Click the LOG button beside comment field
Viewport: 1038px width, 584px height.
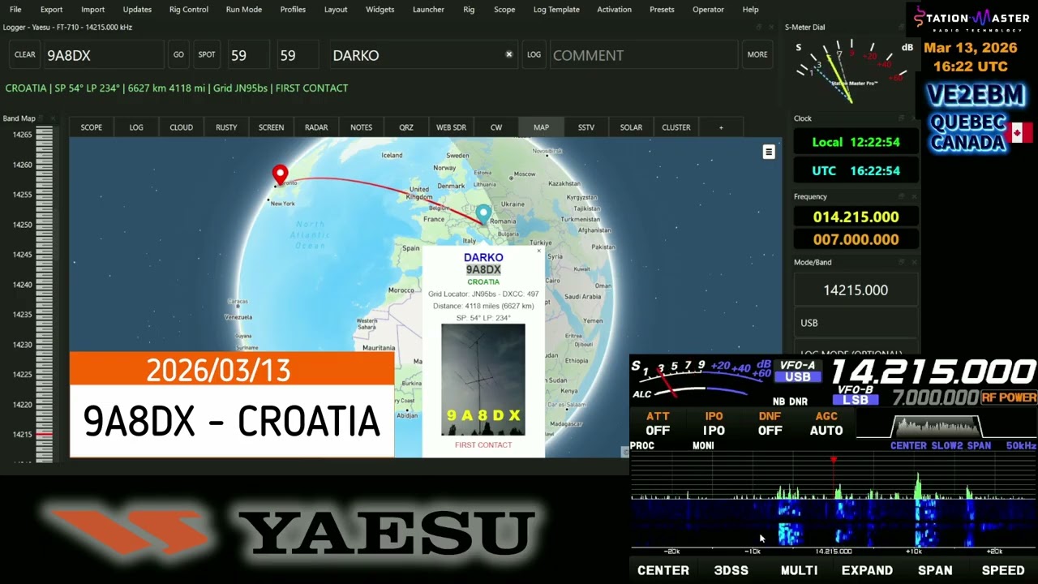534,54
